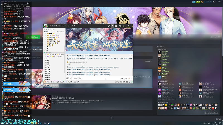The height and width of the screenshot is (125, 223).
Task: Click the document list icon beside home icon
Action: point(116,26)
